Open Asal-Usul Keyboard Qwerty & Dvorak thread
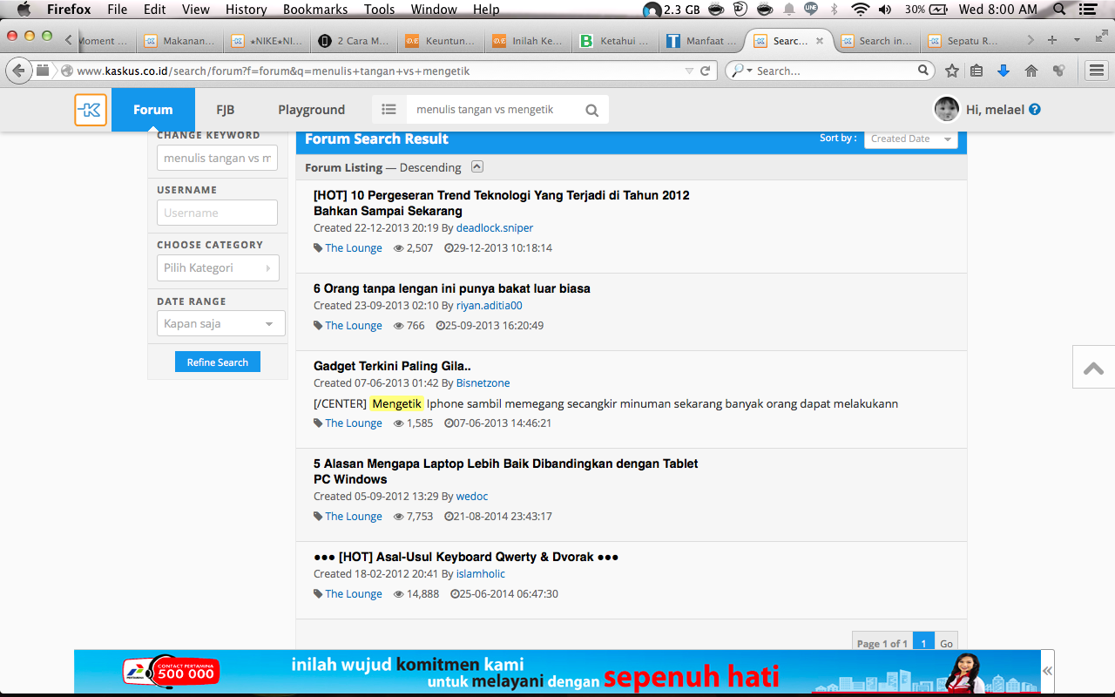The width and height of the screenshot is (1115, 697). [466, 557]
